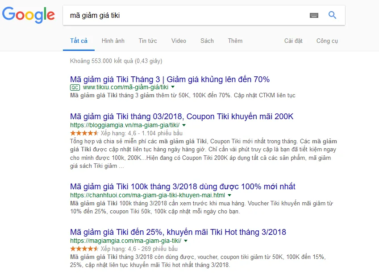Open result 'Mã giảm giá Tiki đến 25%'

[178, 232]
